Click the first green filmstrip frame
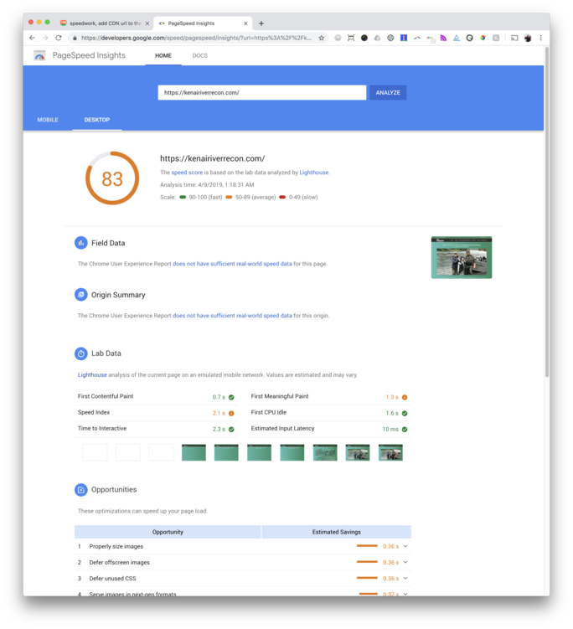This screenshot has width=573, height=629. [x=194, y=452]
